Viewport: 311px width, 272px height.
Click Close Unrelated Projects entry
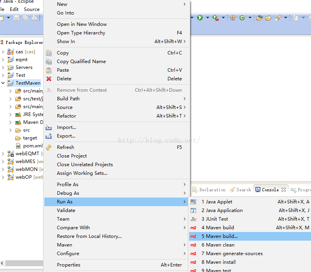[x=116, y=165]
